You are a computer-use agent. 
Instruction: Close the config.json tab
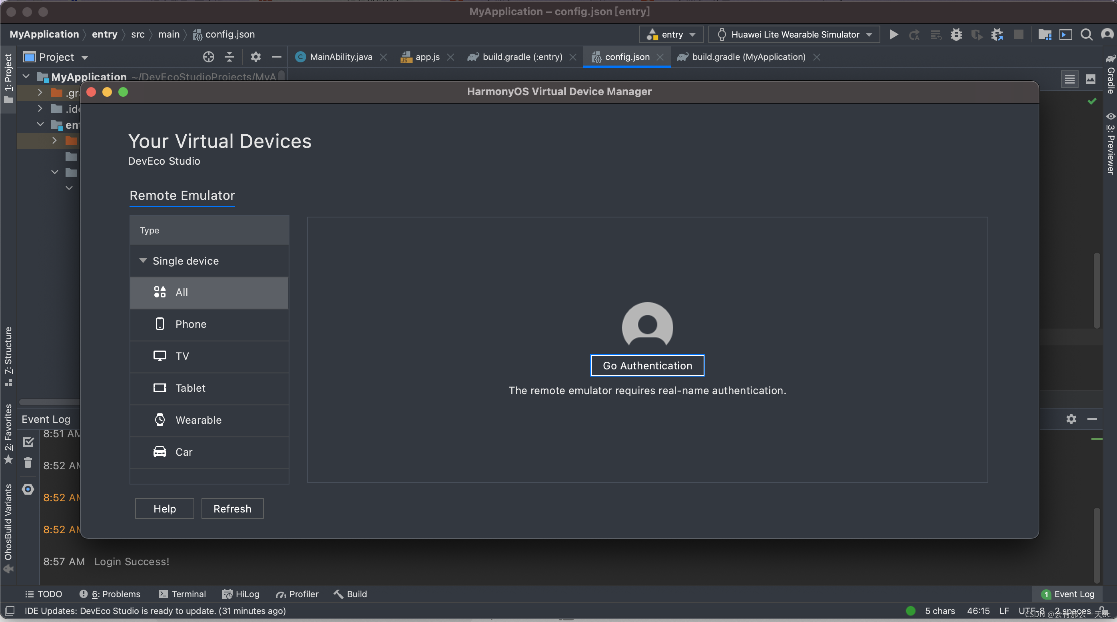(x=660, y=57)
